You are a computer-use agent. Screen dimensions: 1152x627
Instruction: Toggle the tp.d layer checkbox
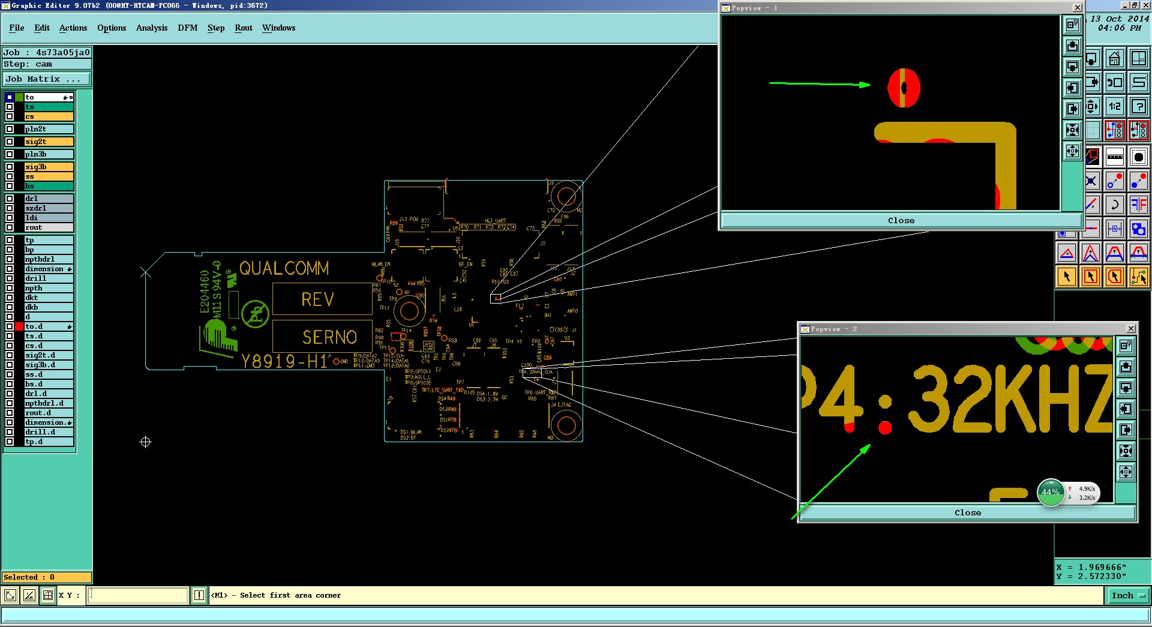point(10,442)
